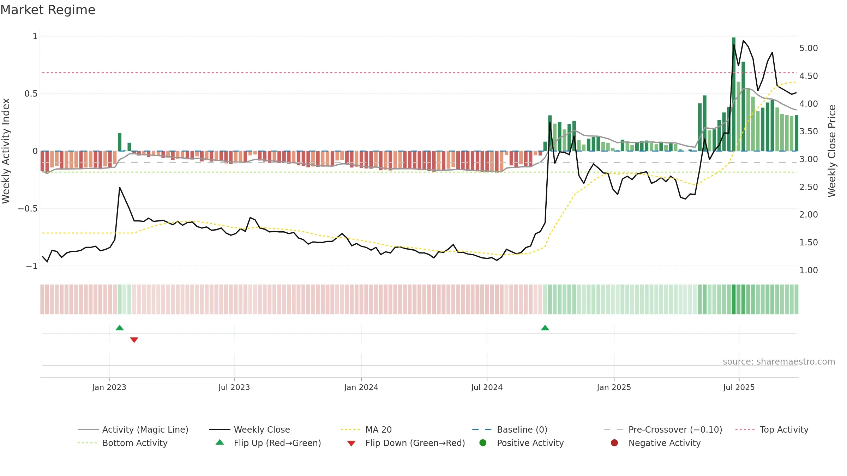Click the Jan 2024 axis label
The width and height of the screenshot is (847, 476).
point(361,387)
